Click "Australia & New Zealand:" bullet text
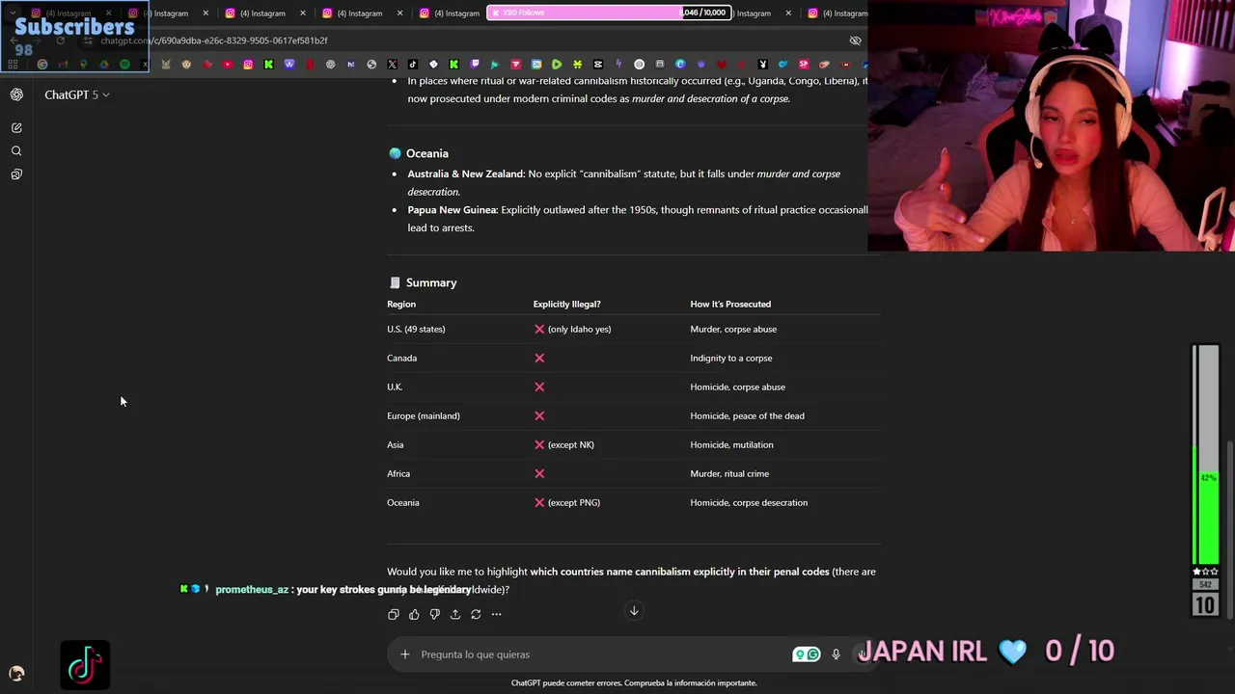 466,173
